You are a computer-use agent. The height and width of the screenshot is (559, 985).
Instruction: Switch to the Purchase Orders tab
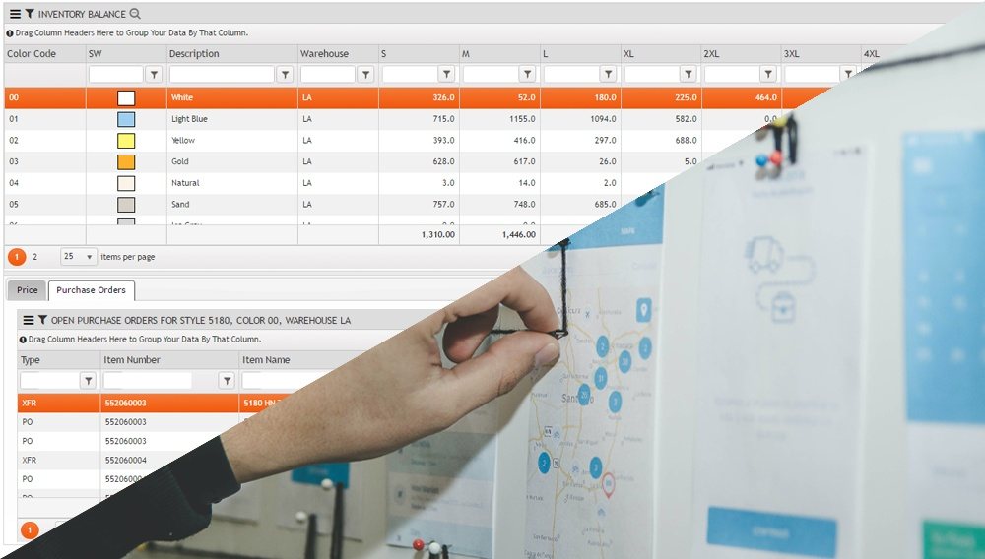[x=91, y=290]
